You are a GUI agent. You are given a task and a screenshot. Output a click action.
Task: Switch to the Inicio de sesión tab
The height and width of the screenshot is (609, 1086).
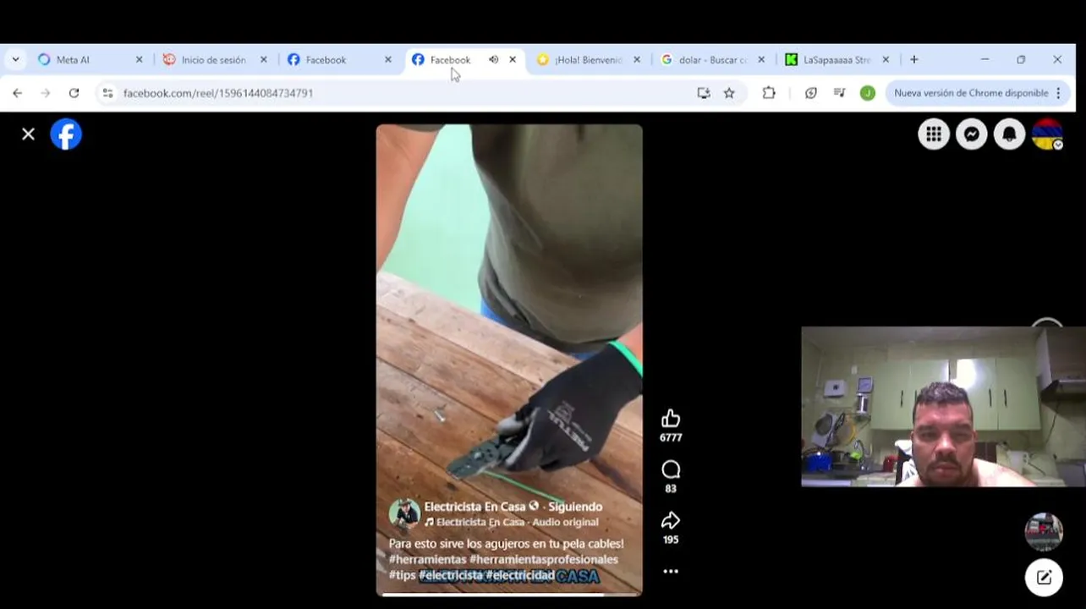213,60
